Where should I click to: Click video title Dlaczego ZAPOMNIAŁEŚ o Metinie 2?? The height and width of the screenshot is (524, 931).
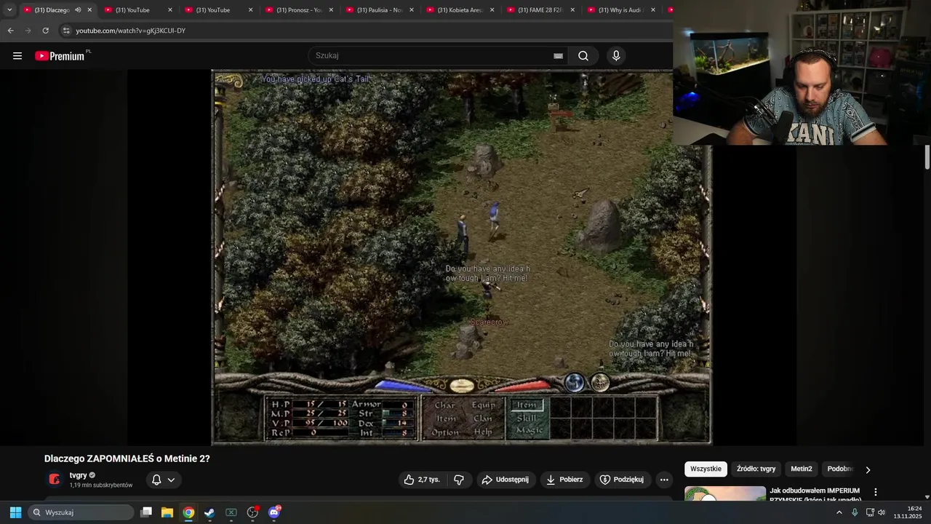pyautogui.click(x=127, y=458)
